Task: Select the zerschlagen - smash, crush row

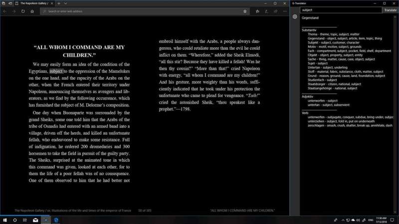Action: tap(350, 125)
